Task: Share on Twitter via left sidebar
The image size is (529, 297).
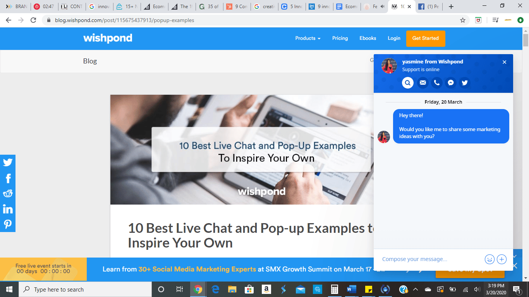Action: (x=8, y=162)
